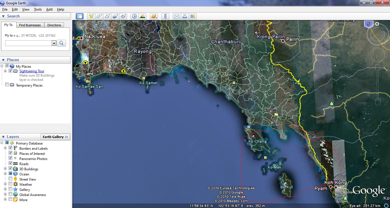Uncheck Borders and Labels layer

(x=11, y=148)
